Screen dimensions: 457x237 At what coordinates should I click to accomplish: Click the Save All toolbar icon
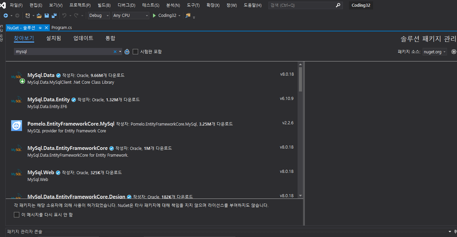coord(54,16)
